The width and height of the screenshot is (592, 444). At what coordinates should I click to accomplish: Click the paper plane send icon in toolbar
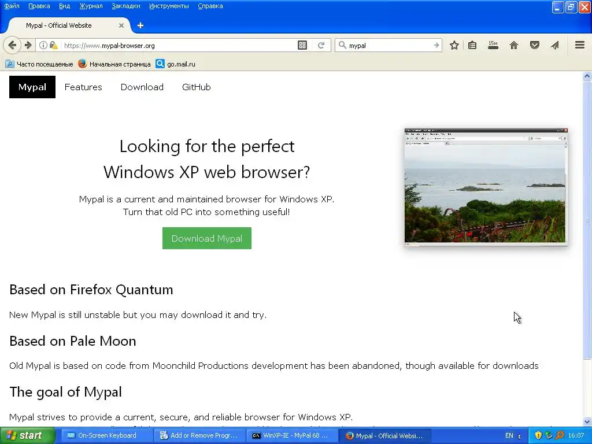click(554, 45)
